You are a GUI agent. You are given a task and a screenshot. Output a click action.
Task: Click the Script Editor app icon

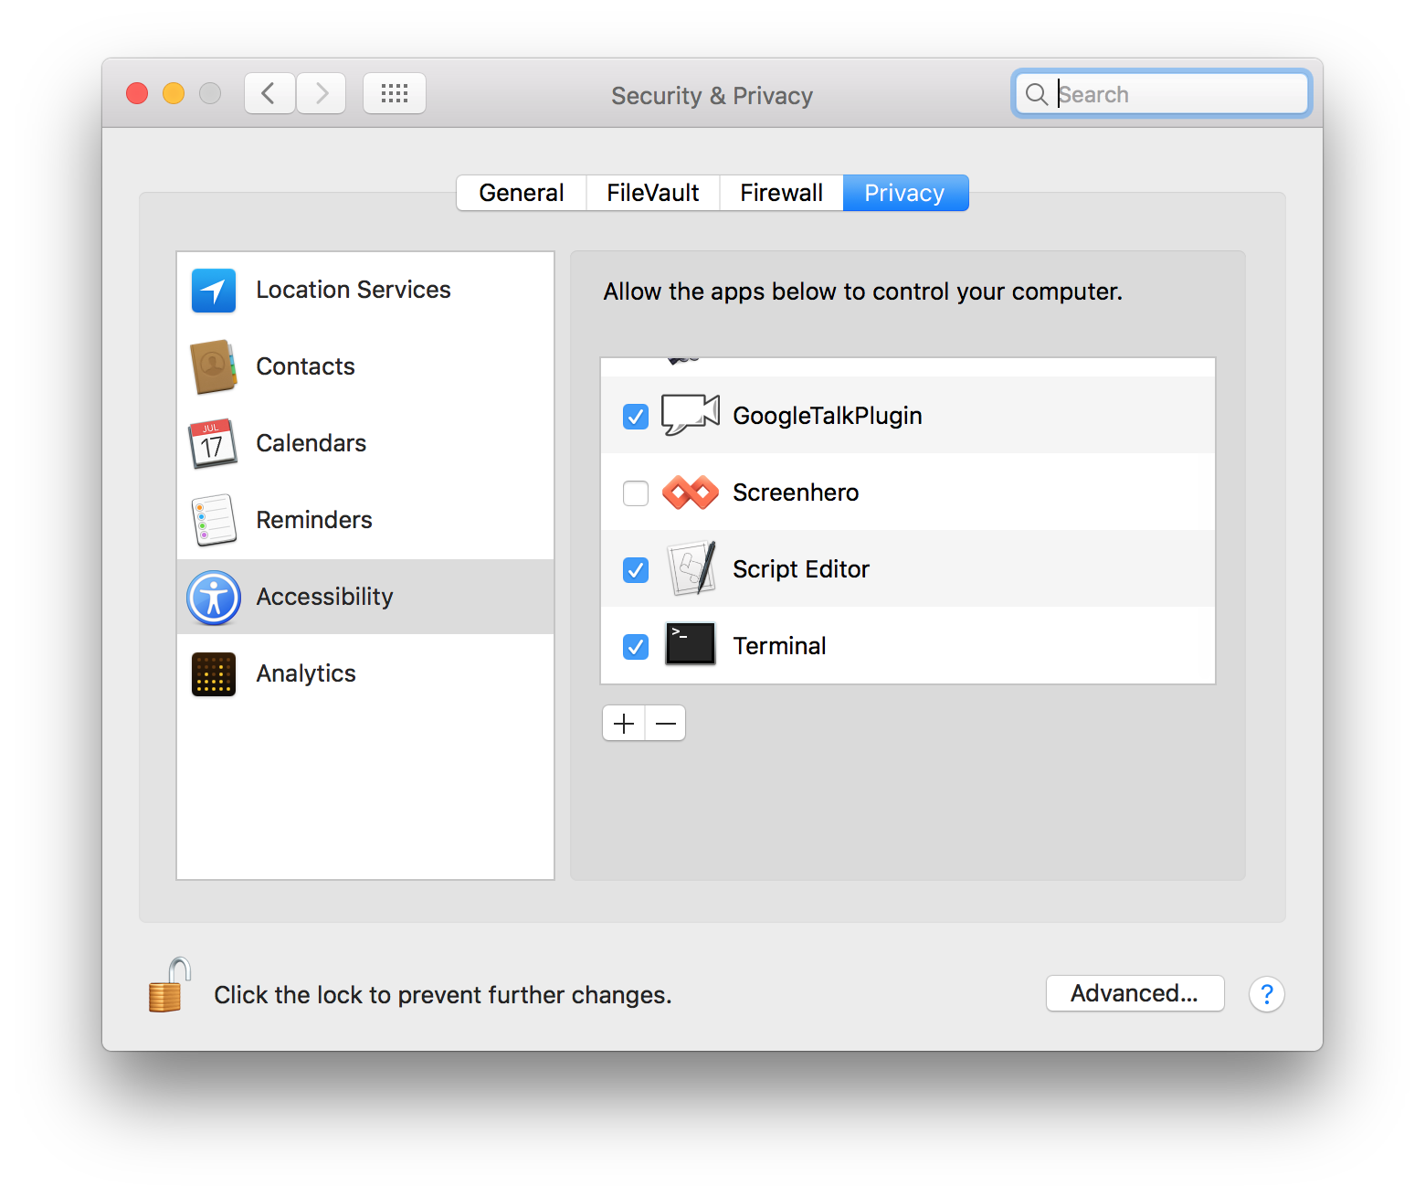point(691,568)
